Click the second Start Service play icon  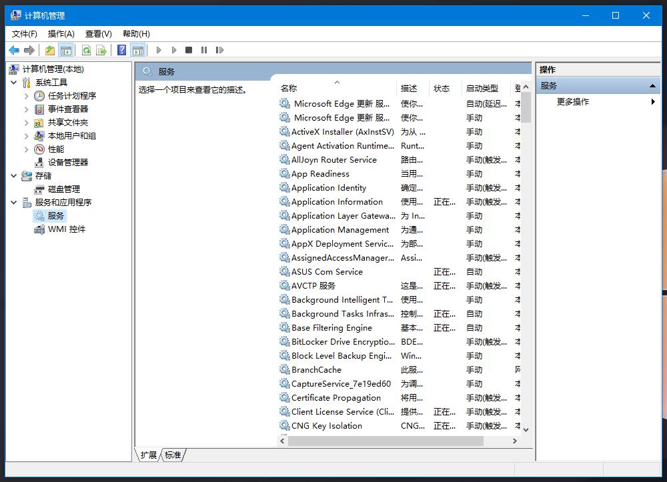(174, 50)
